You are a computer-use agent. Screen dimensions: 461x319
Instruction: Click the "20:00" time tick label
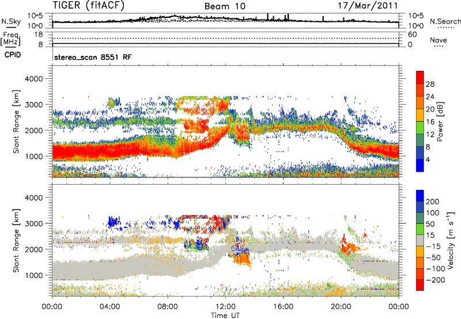(x=341, y=307)
